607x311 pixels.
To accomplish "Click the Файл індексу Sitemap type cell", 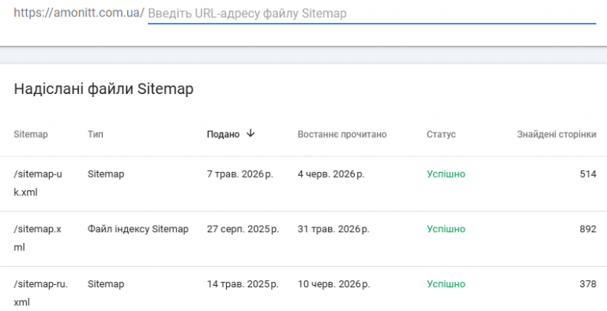I will [138, 229].
